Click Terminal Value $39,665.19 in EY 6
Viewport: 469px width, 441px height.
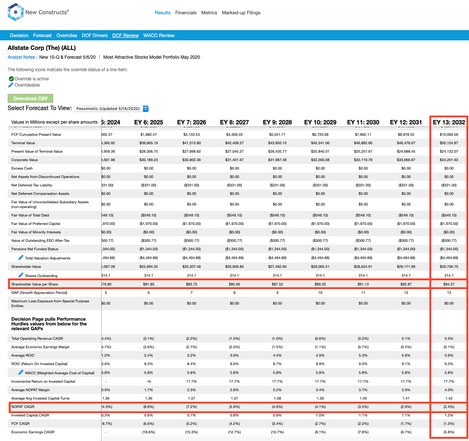tap(149, 143)
